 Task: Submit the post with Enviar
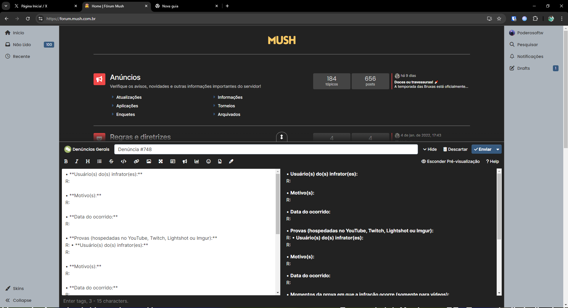[x=483, y=149]
